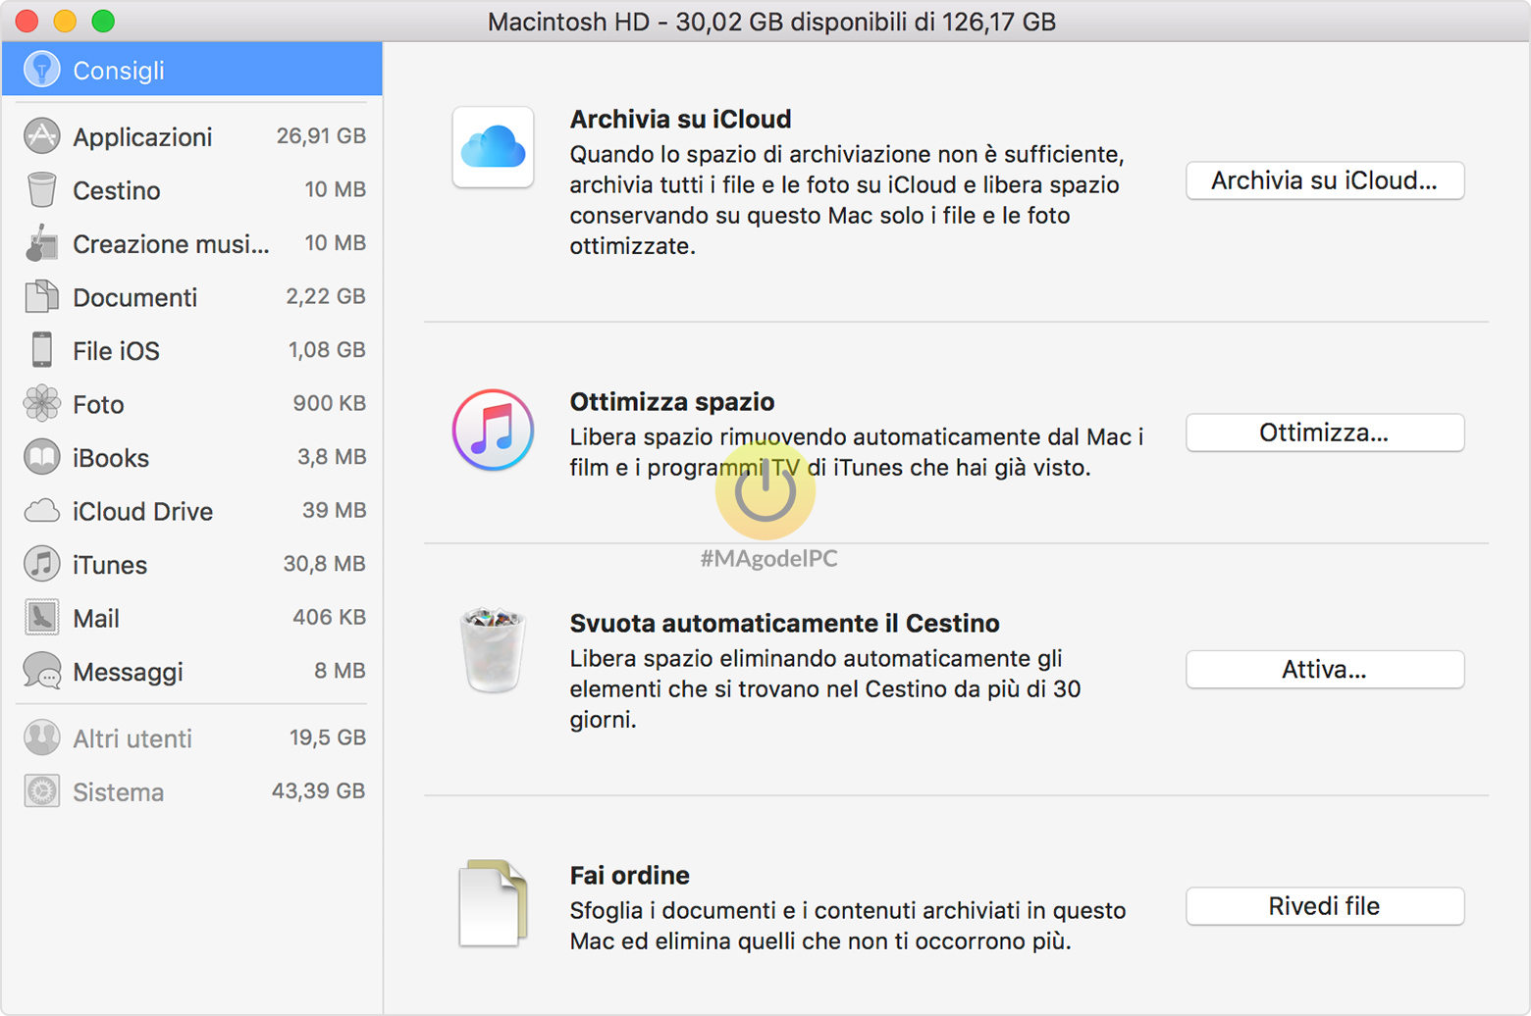The image size is (1531, 1016).
Task: Click the 43,39 GB size for Sistema
Action: click(x=318, y=791)
